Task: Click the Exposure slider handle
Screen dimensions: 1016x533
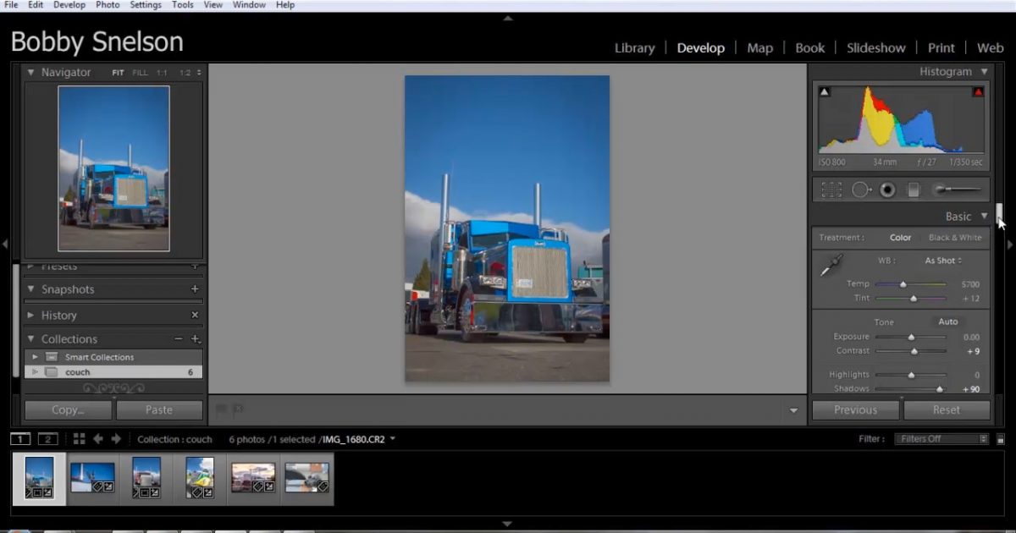Action: click(912, 338)
